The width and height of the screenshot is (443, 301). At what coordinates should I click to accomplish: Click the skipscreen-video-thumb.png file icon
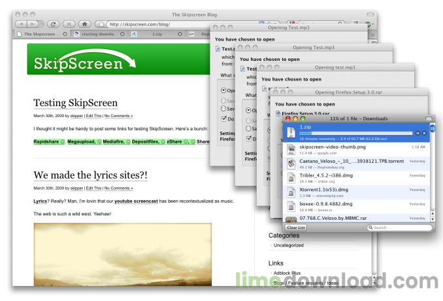pos(291,149)
